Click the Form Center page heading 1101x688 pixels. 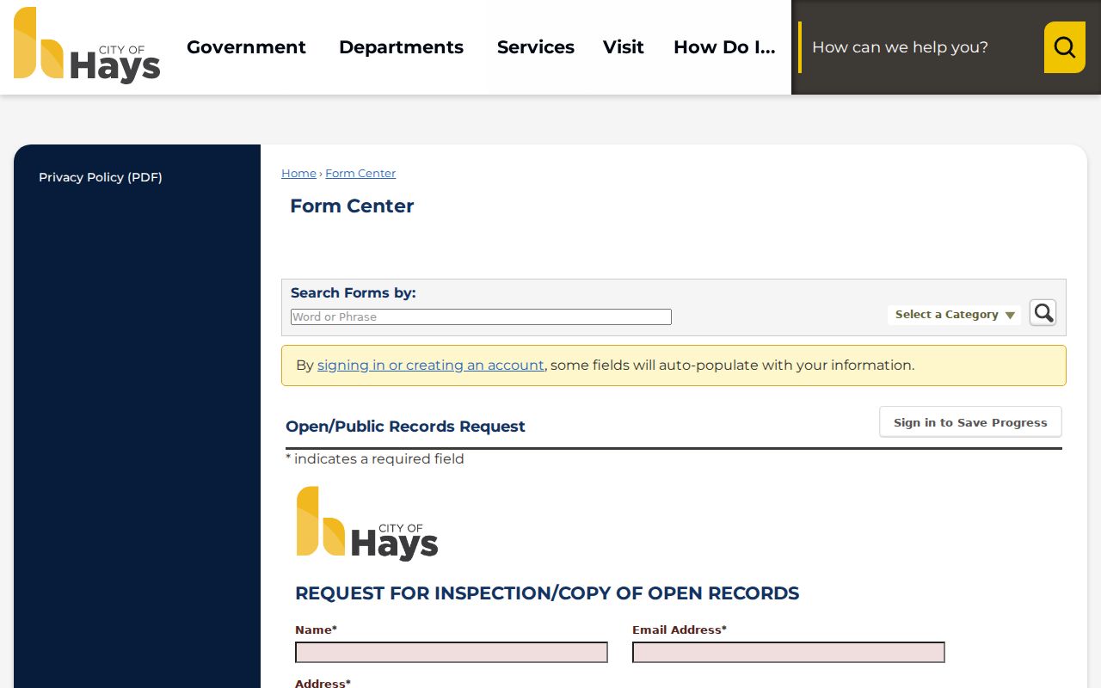352,206
